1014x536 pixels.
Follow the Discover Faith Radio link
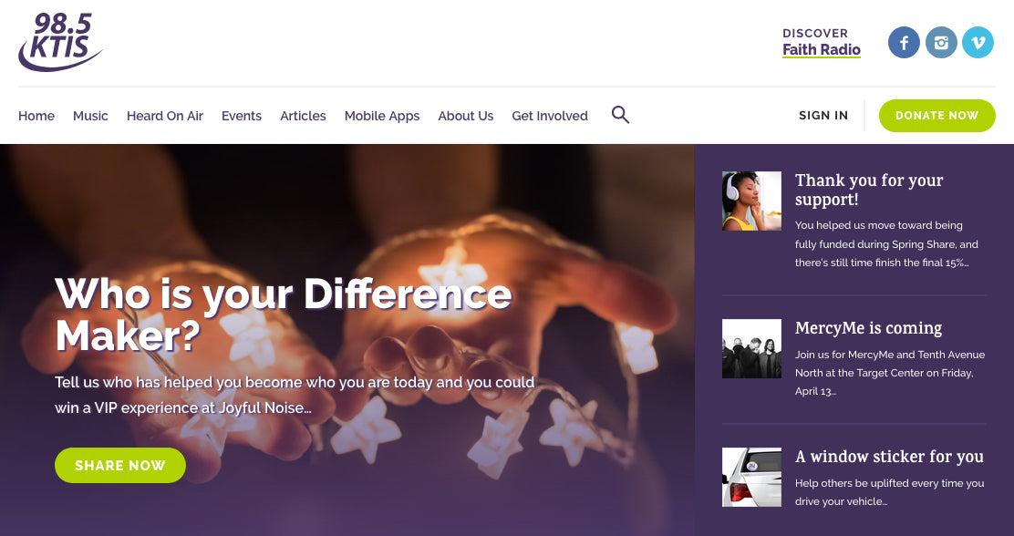coord(822,43)
